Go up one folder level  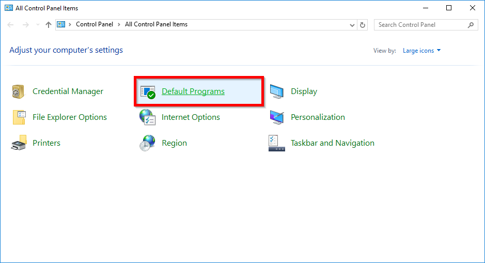click(48, 25)
